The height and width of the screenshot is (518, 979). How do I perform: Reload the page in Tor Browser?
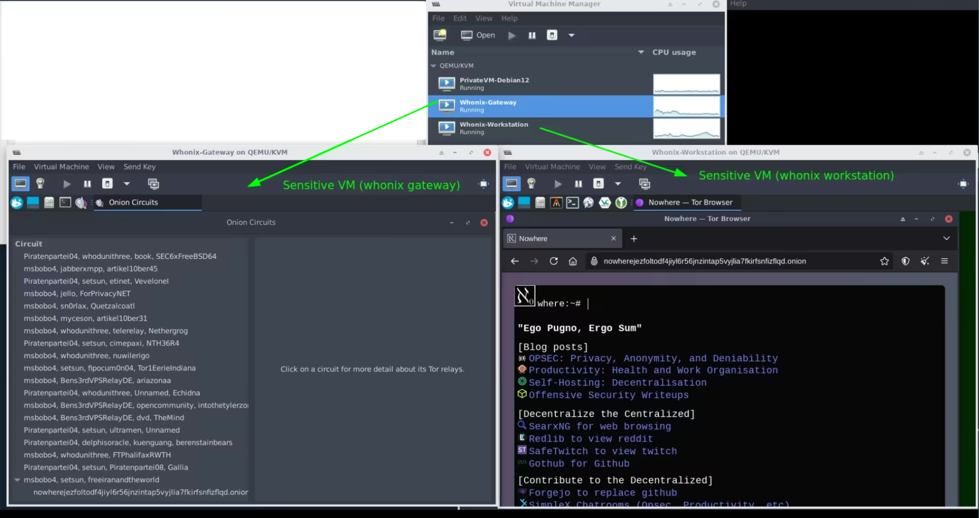[x=553, y=261]
